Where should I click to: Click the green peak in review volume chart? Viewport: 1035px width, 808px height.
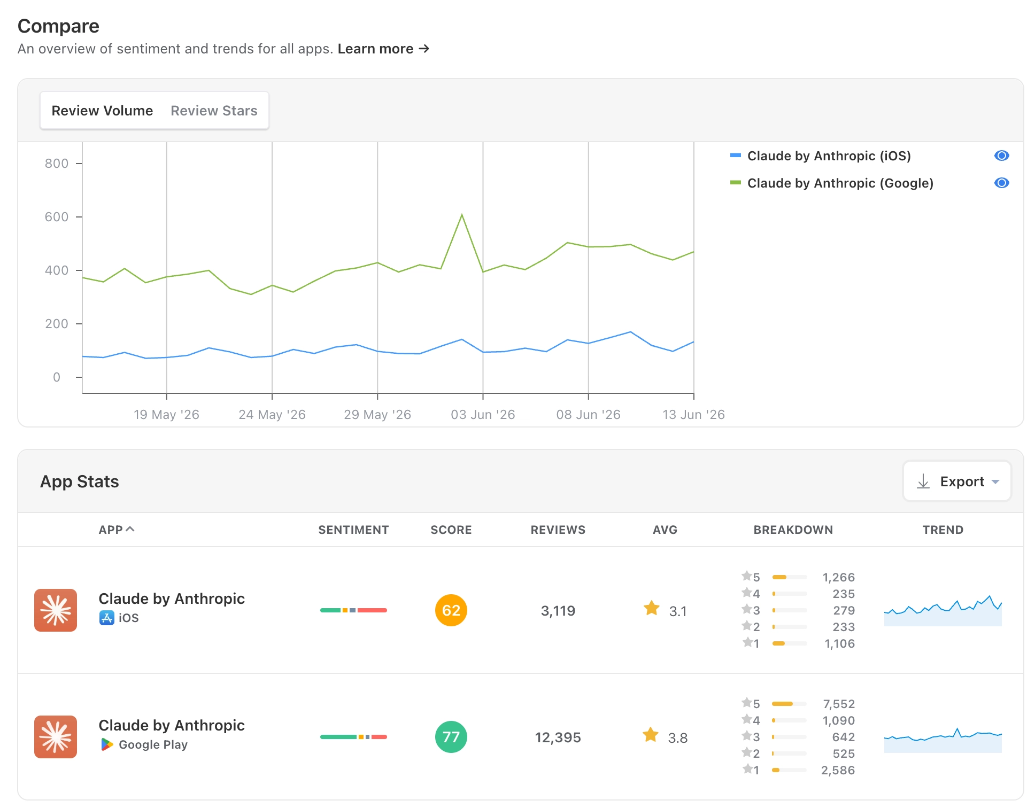click(x=462, y=215)
